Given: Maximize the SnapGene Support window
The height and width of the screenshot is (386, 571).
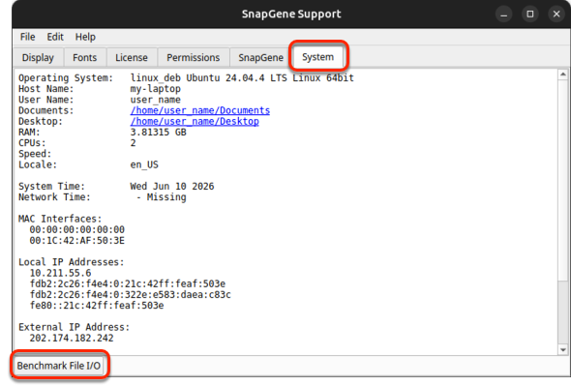Looking at the screenshot, I should (530, 15).
